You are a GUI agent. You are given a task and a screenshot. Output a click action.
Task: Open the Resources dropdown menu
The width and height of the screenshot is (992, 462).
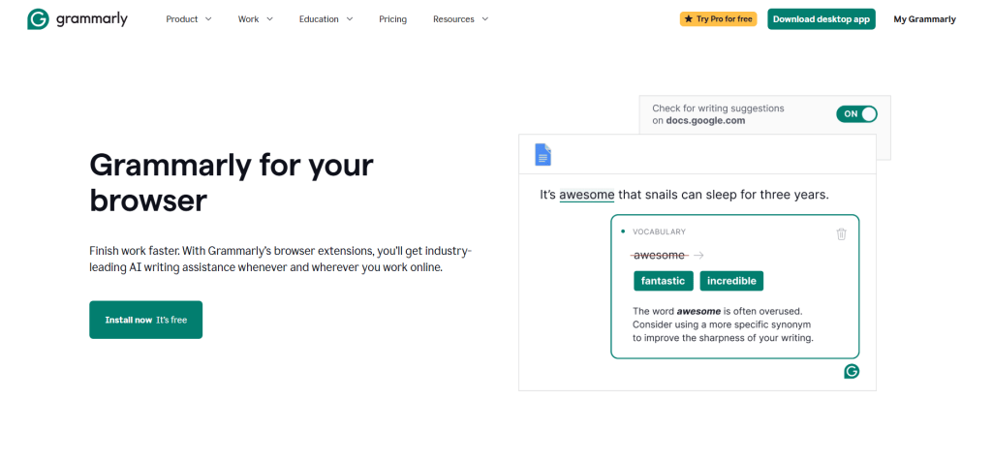click(460, 19)
